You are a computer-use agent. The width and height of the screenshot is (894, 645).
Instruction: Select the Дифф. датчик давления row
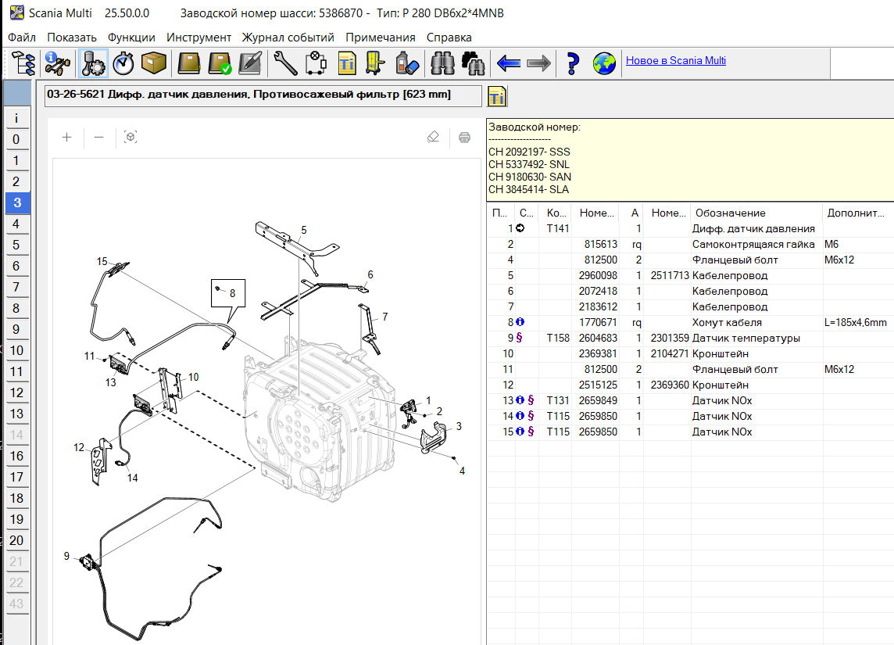[x=690, y=228]
